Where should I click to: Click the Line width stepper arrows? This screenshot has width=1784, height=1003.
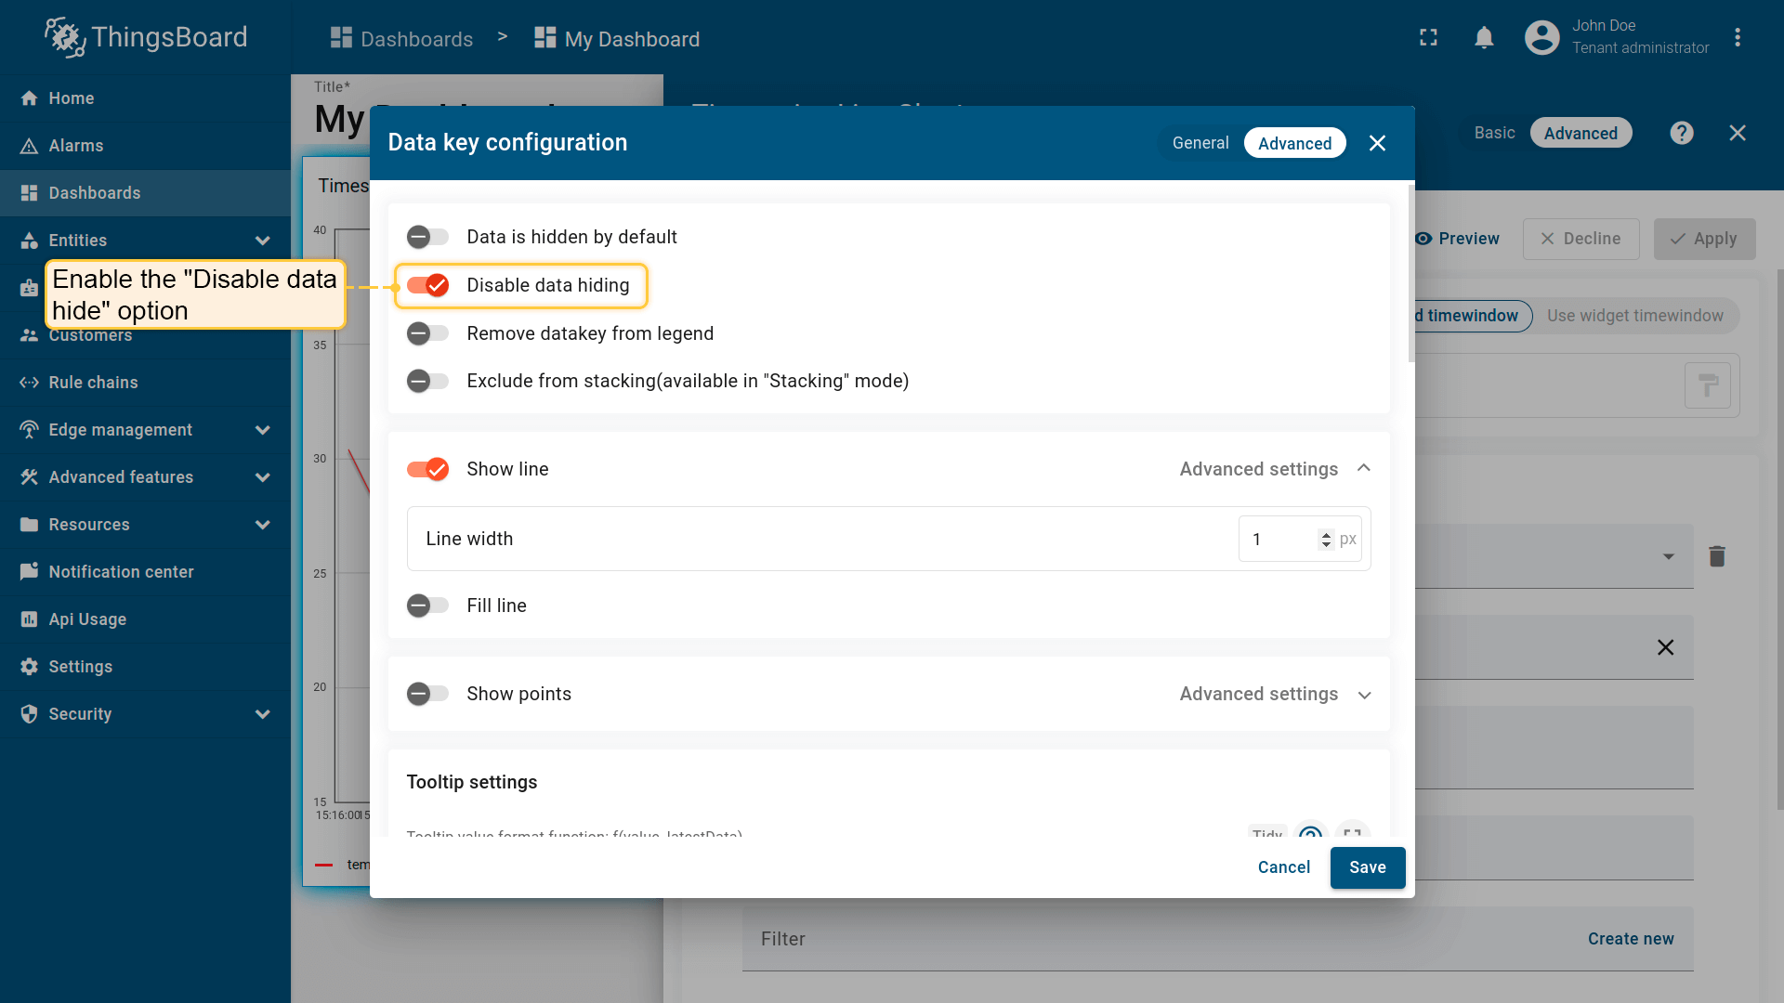pos(1326,540)
